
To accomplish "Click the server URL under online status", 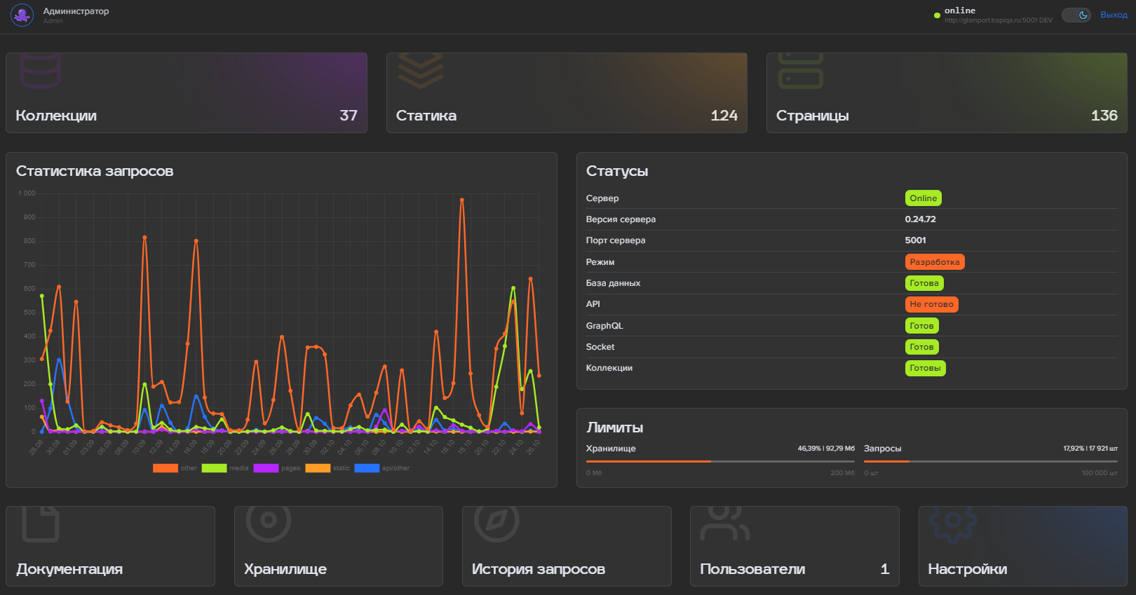I will [997, 20].
